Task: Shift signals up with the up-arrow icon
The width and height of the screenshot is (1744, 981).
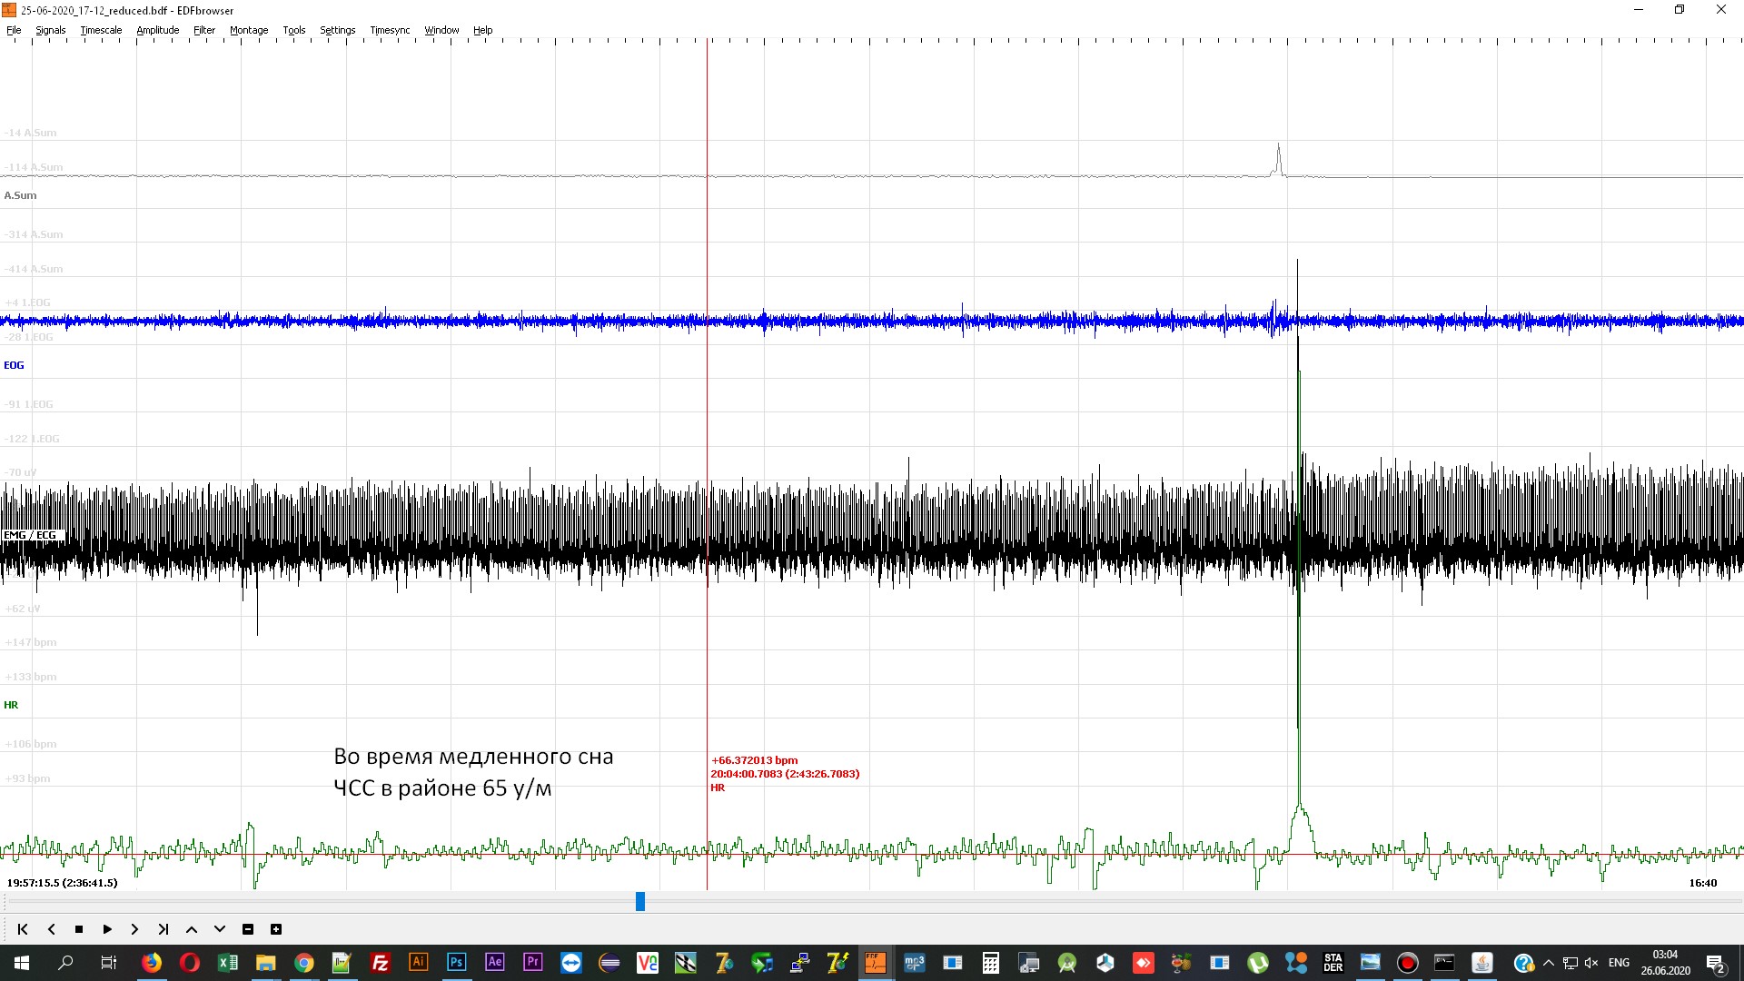Action: point(192,929)
